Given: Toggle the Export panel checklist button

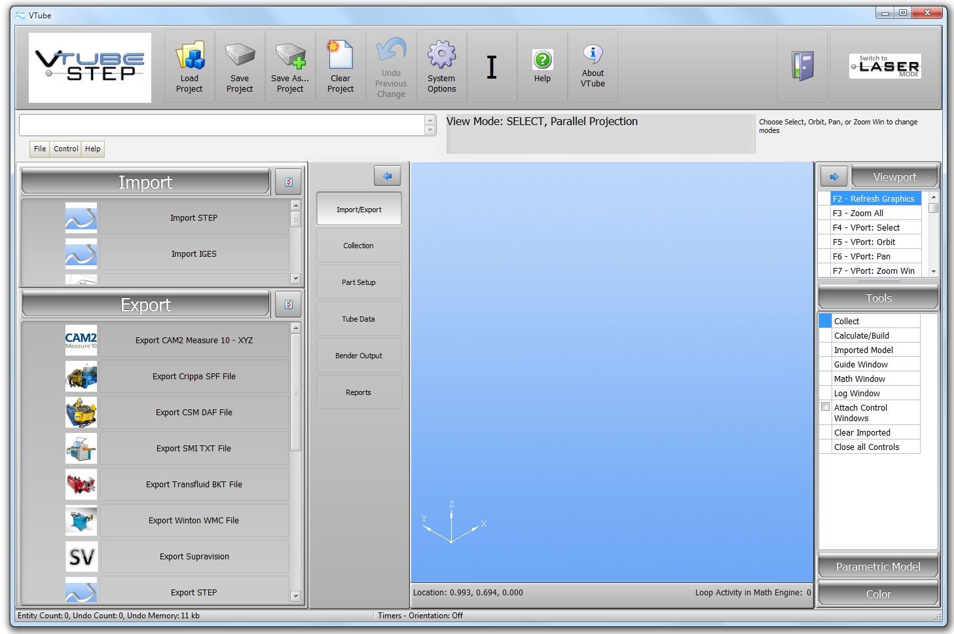Looking at the screenshot, I should click(288, 305).
